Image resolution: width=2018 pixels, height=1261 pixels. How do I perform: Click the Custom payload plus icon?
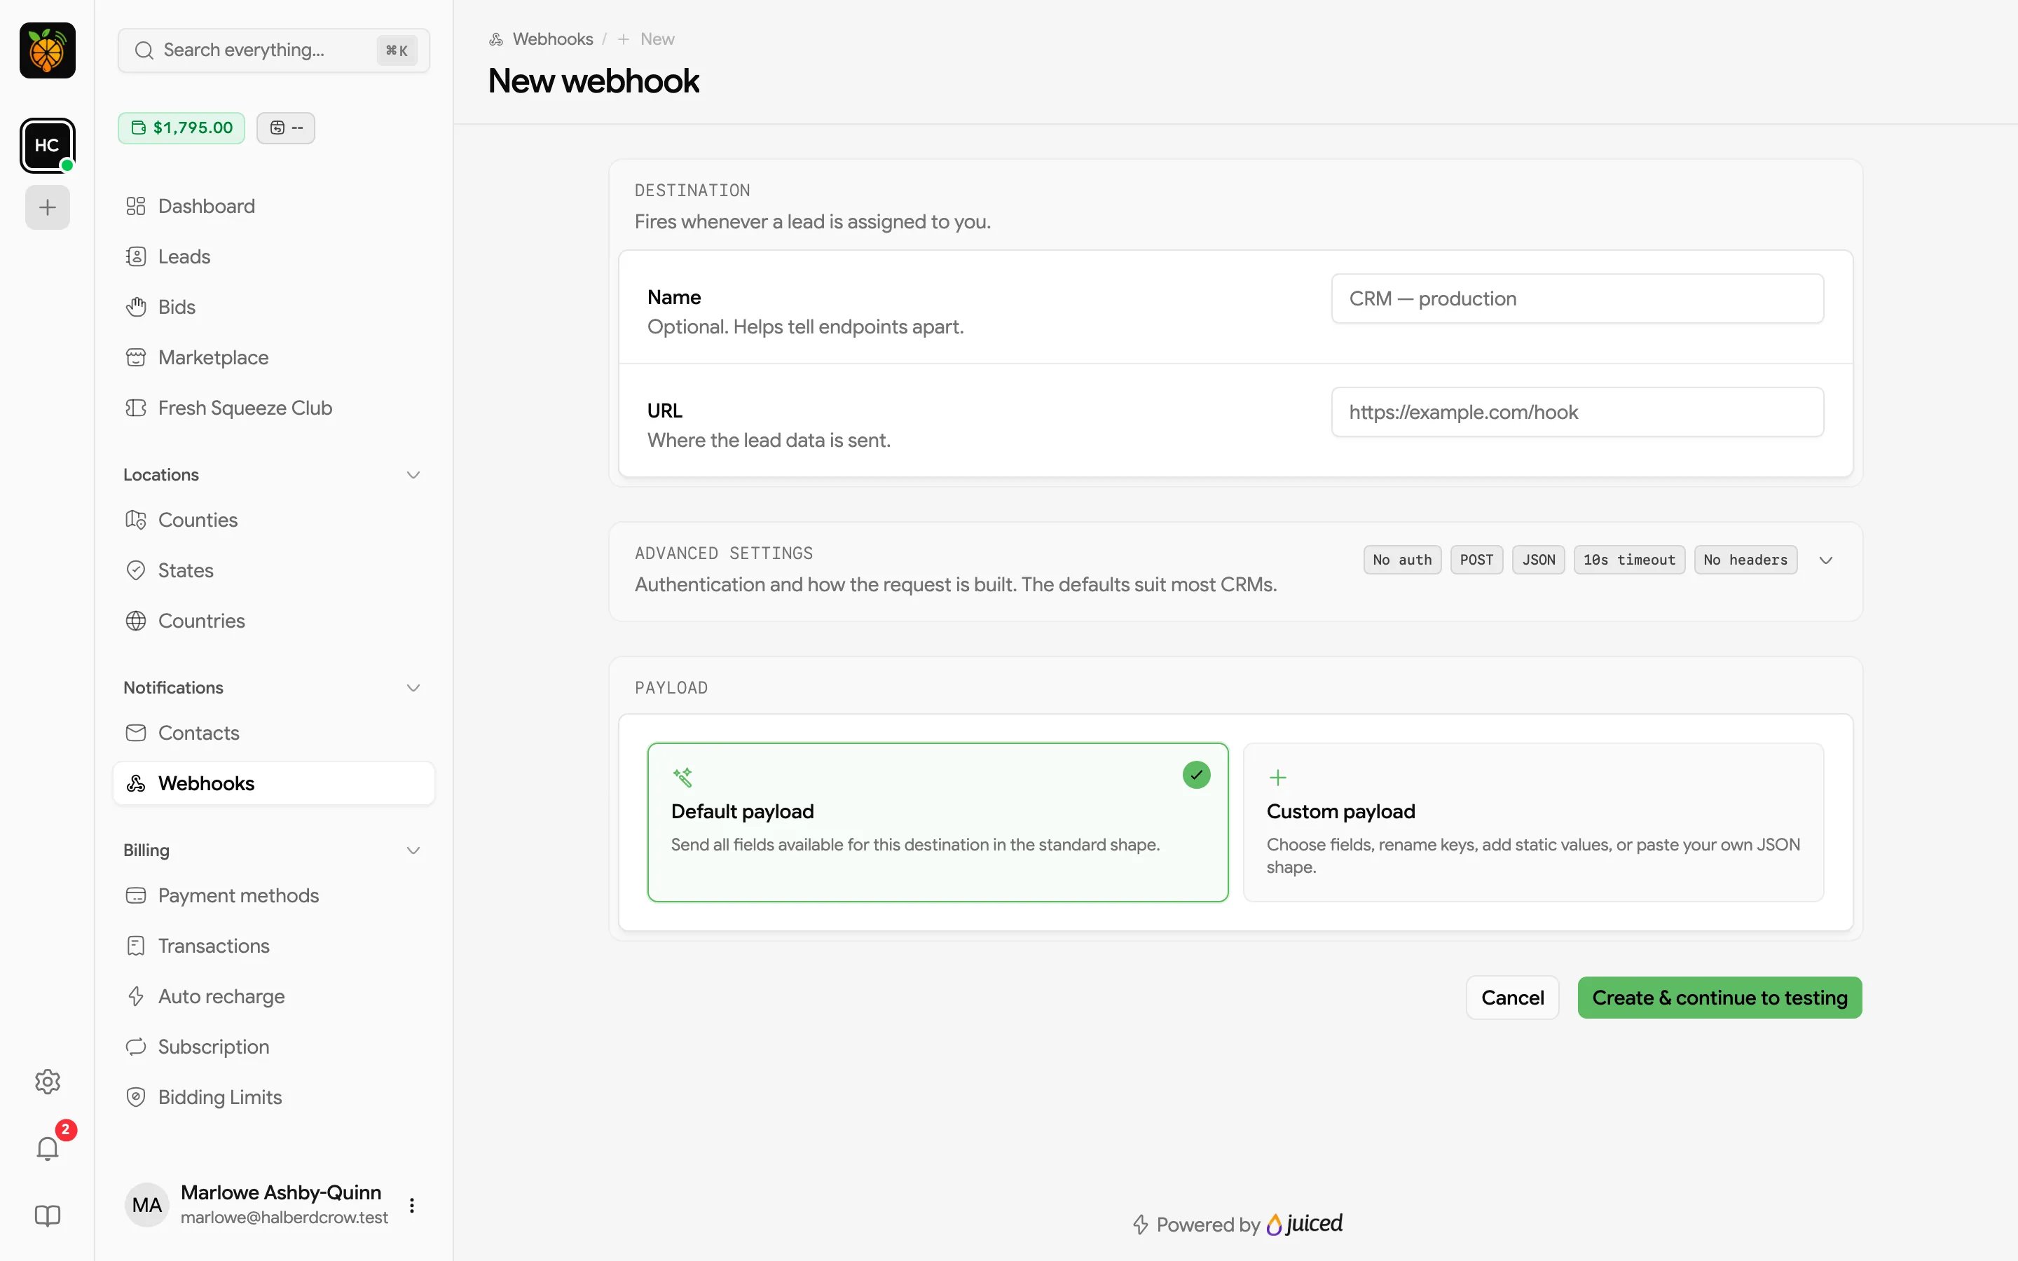(x=1277, y=778)
